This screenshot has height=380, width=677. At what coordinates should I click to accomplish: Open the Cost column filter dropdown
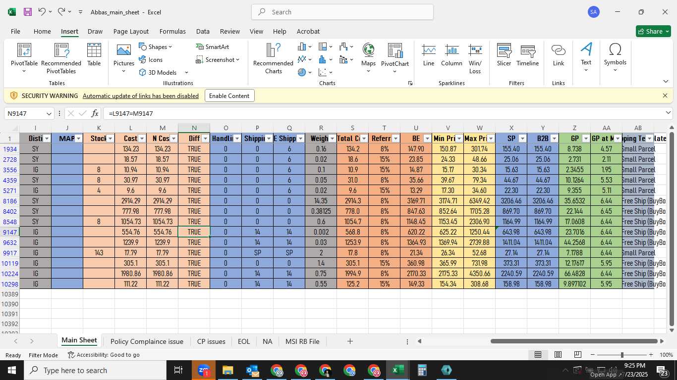[x=142, y=139]
